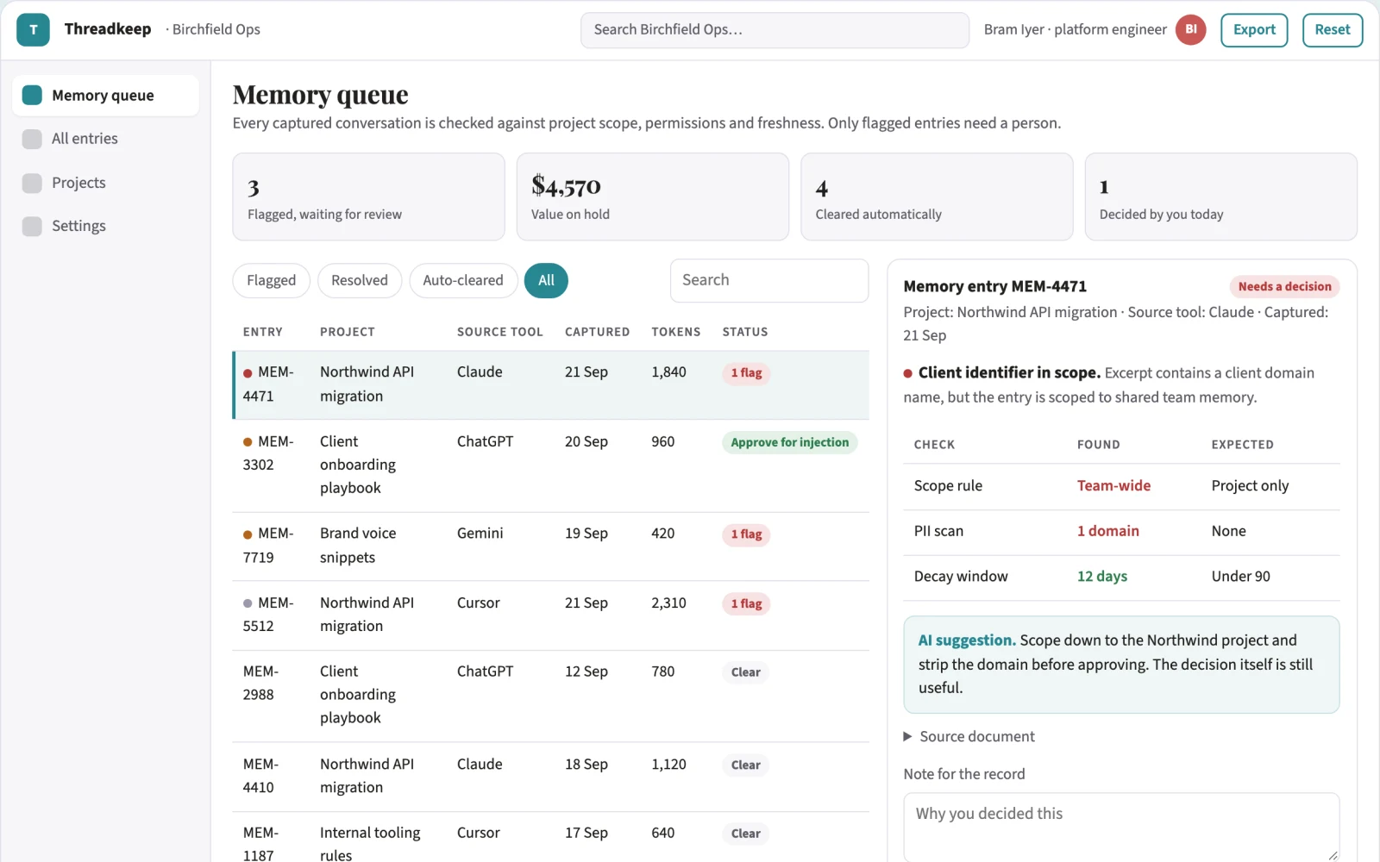Click the Threadkeep logo icon
1380x862 pixels.
[x=33, y=29]
